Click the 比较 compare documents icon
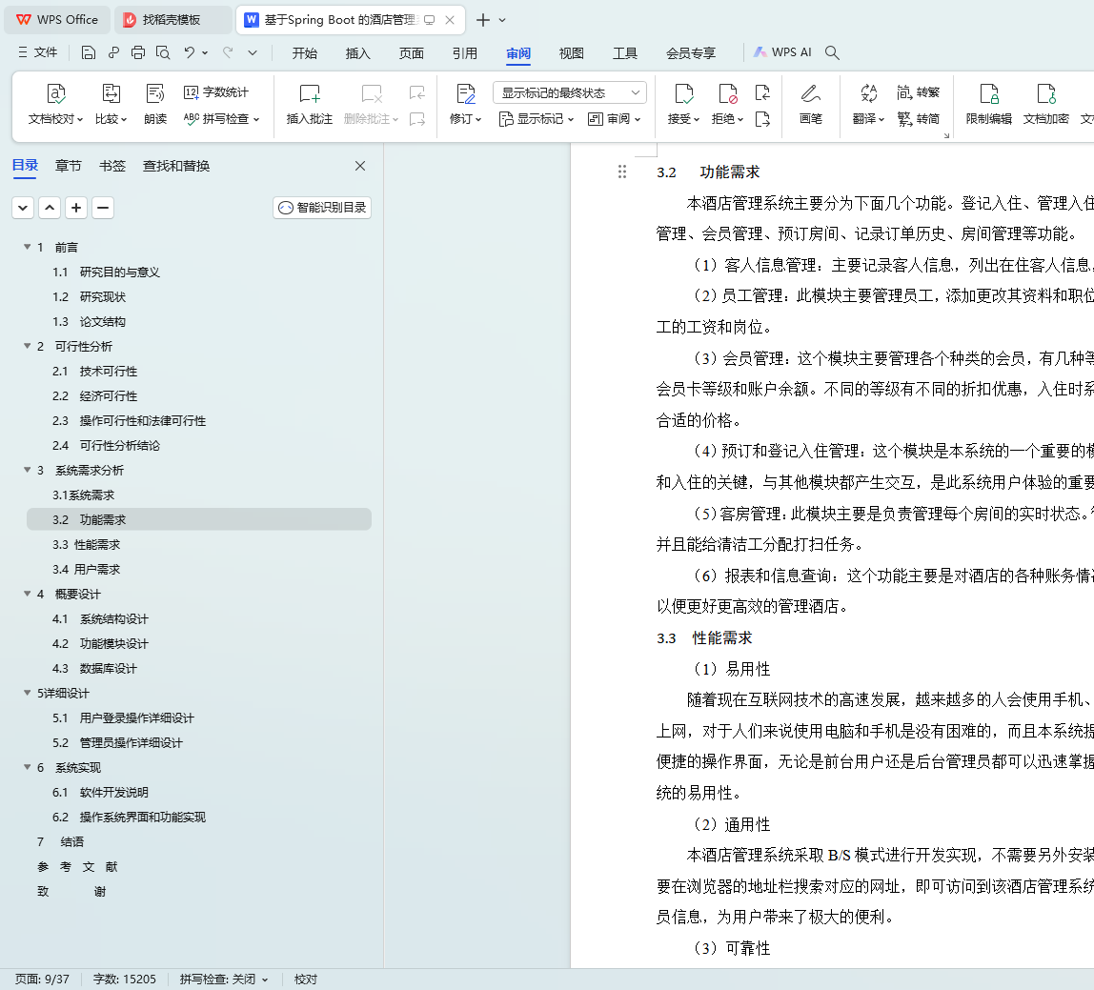 (x=111, y=105)
